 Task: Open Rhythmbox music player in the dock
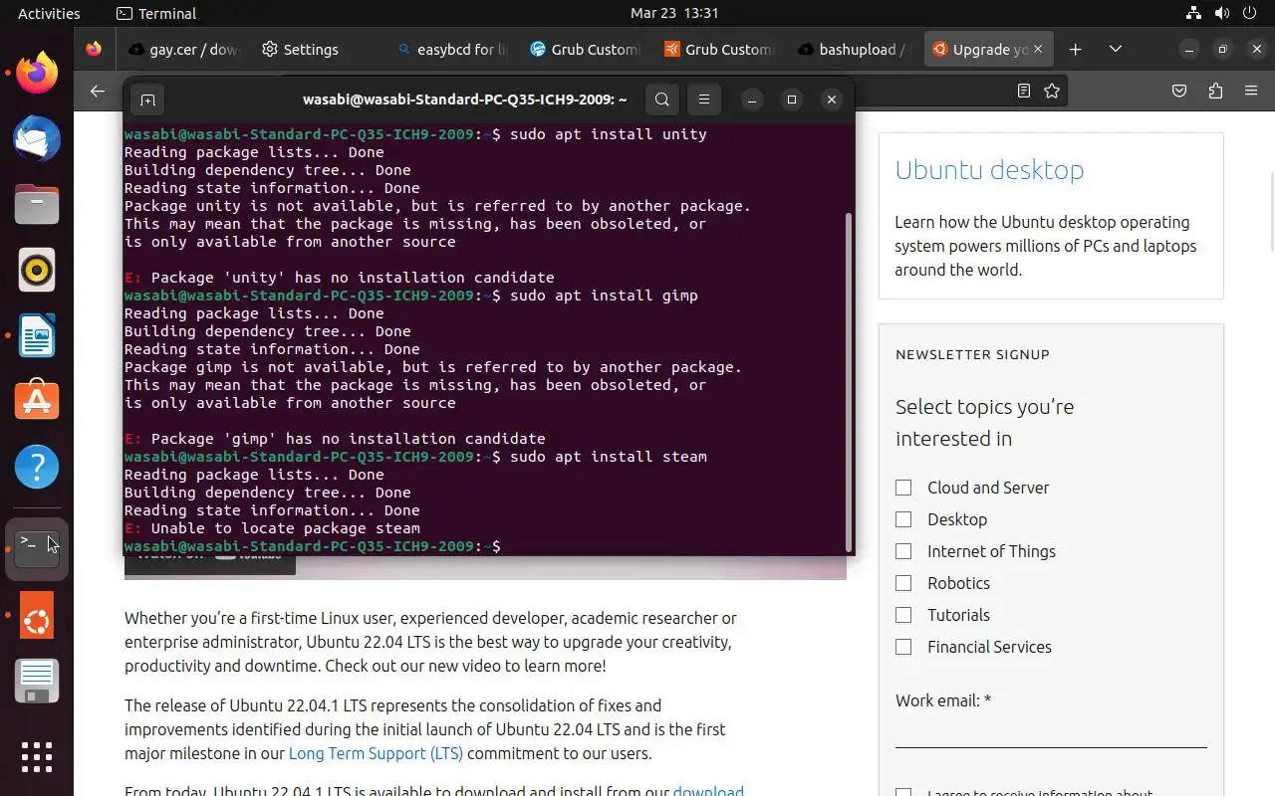click(37, 270)
